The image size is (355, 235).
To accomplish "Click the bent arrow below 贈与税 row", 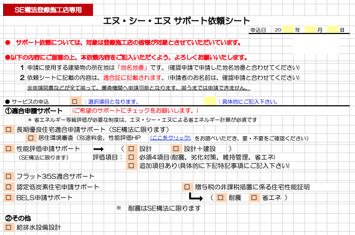I will 196,197.
